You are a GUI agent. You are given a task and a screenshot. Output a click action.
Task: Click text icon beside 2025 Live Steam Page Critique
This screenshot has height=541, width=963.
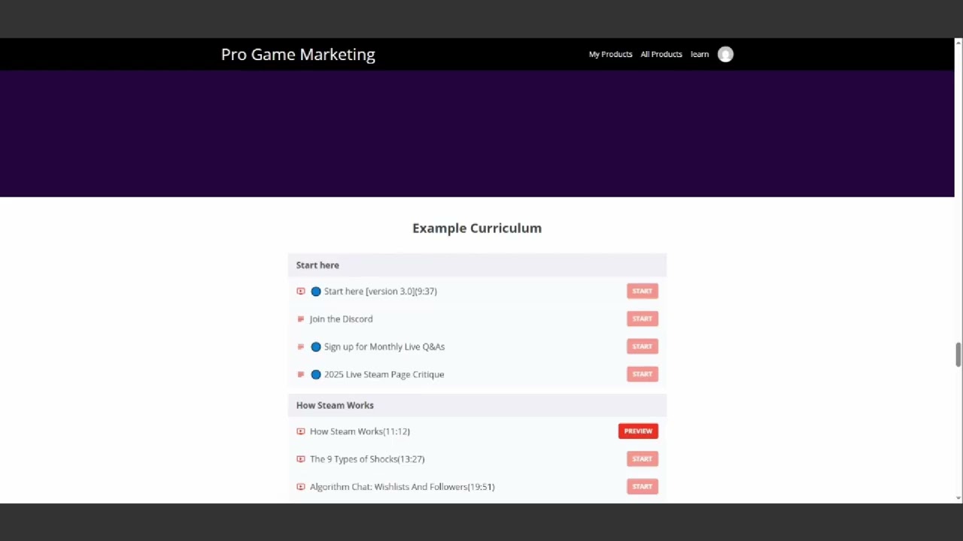click(x=301, y=374)
